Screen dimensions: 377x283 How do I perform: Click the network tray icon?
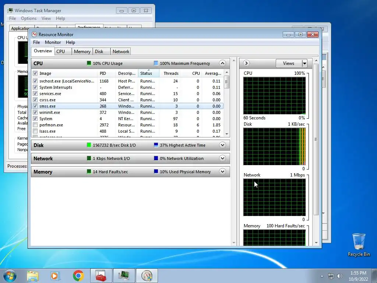(331, 276)
